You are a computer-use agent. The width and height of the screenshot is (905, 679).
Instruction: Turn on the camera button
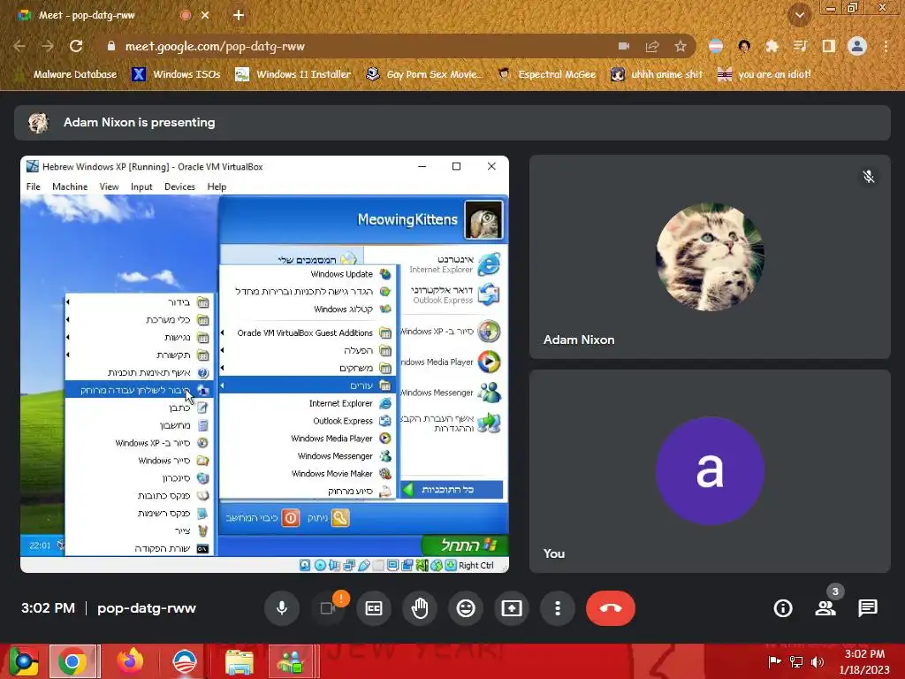pyautogui.click(x=328, y=608)
